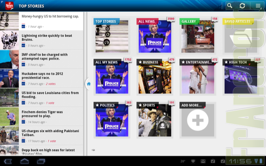266x166 pixels.
Task: Click the 'TOP STORIES' header title
Action: point(31,6)
